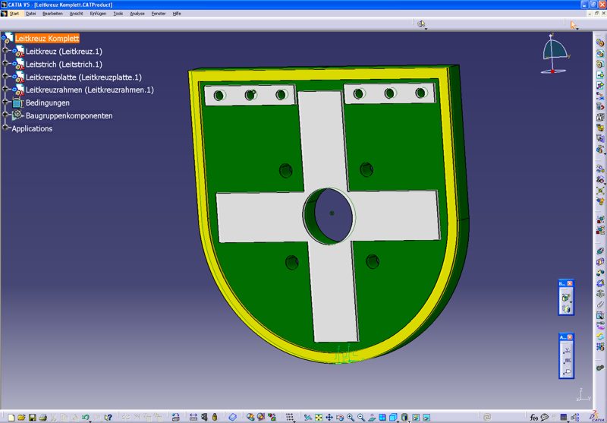The width and height of the screenshot is (607, 423).
Task: Expand the Baugruppenkomponenten tree node
Action: pos(5,115)
